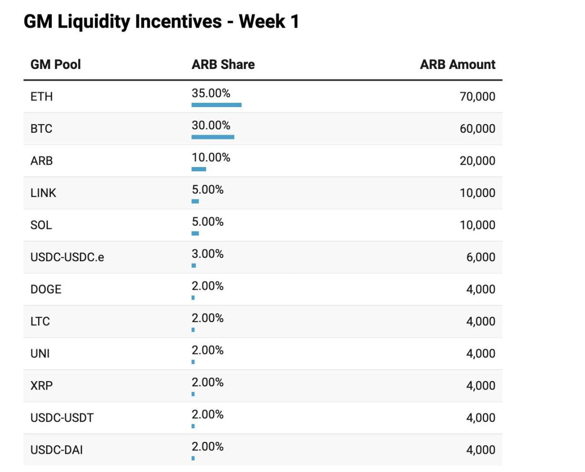Click the USDC-USDC.e pool name
The width and height of the screenshot is (585, 472).
pyautogui.click(x=67, y=257)
